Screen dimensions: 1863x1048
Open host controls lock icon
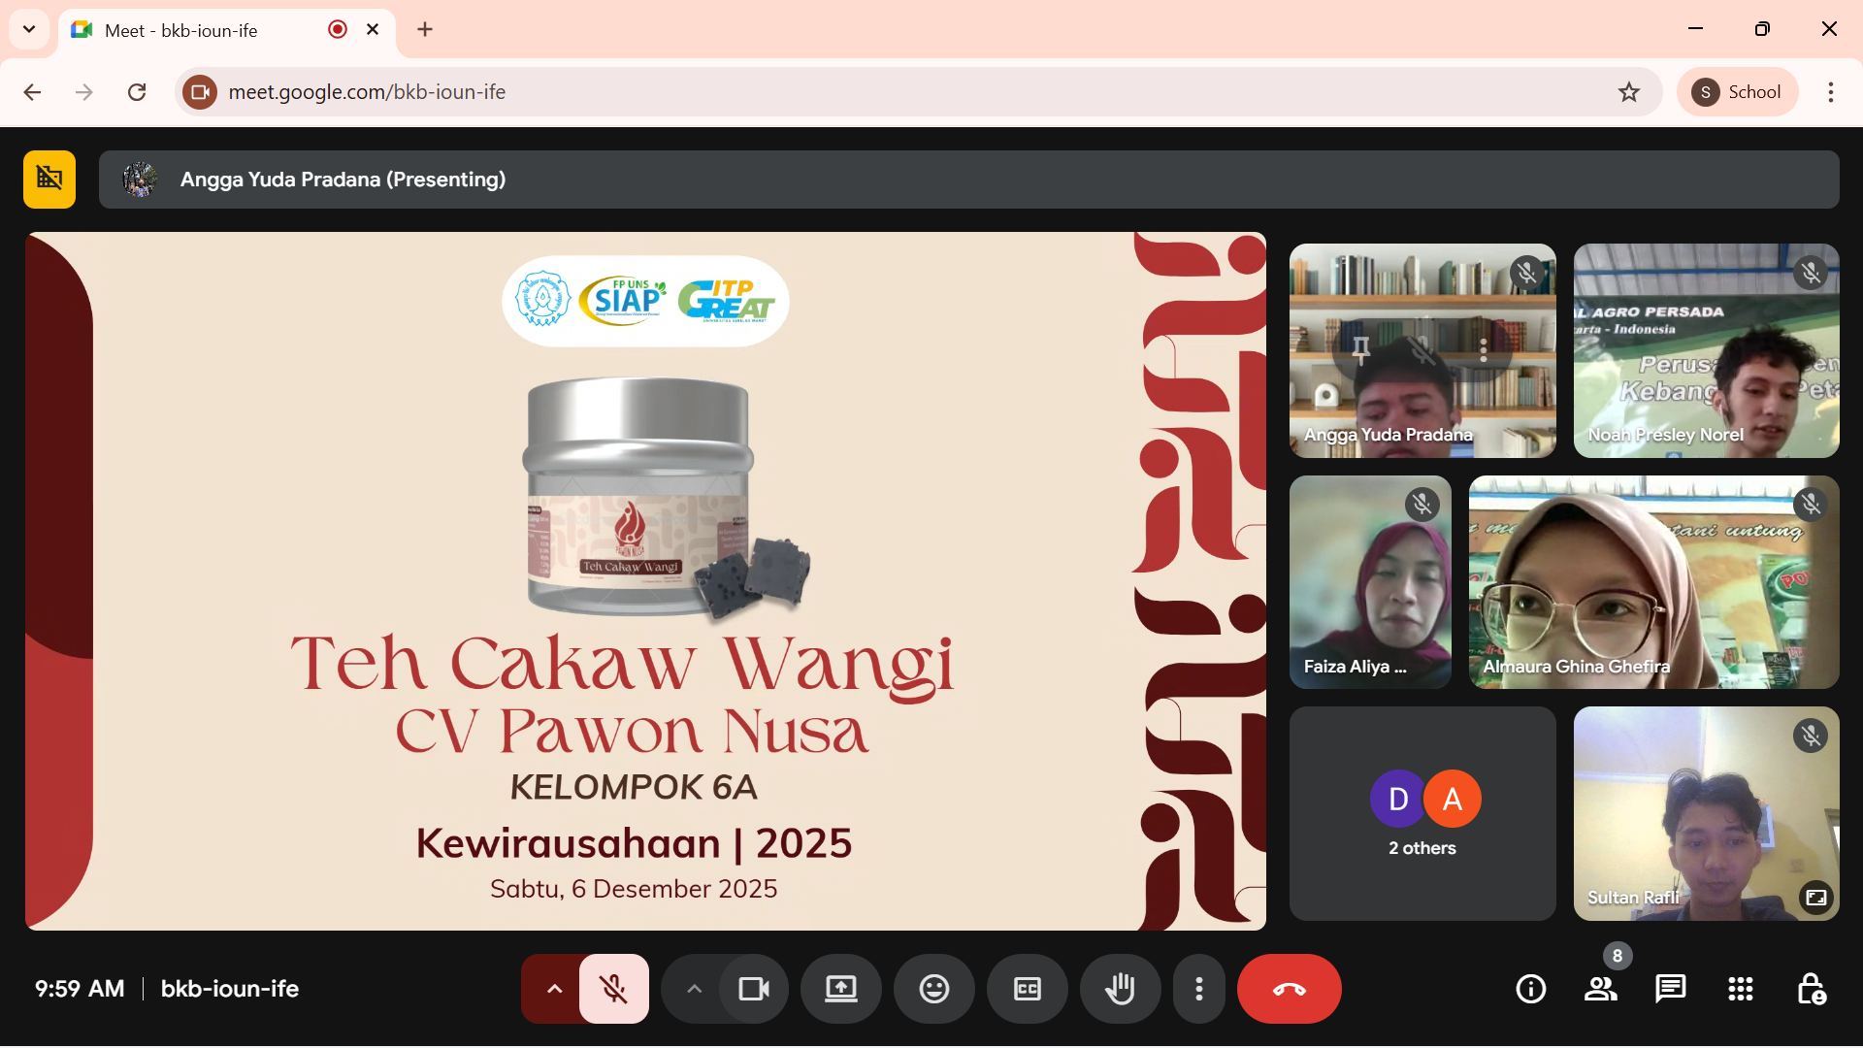pyautogui.click(x=1811, y=989)
